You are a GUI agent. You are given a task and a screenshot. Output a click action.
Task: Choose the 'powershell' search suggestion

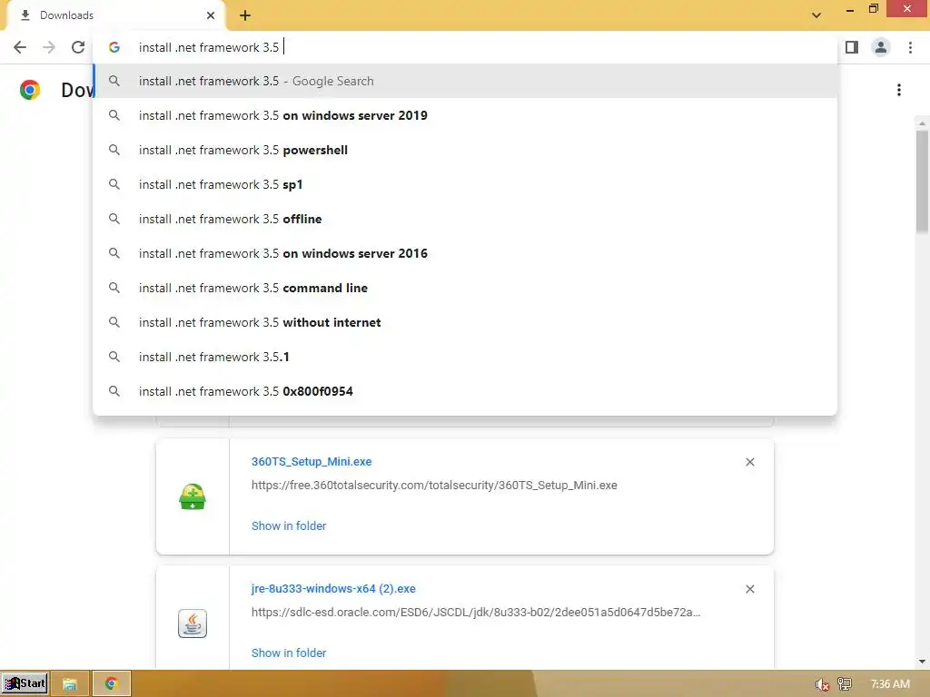465,150
